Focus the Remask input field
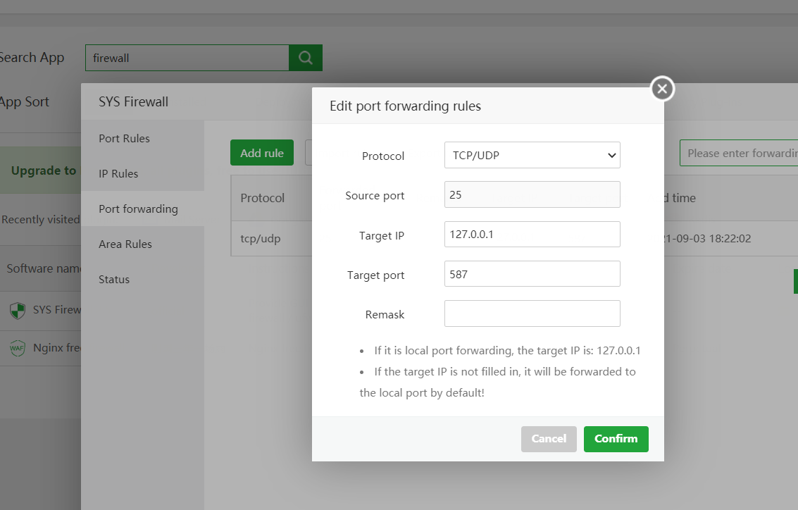 coord(532,313)
